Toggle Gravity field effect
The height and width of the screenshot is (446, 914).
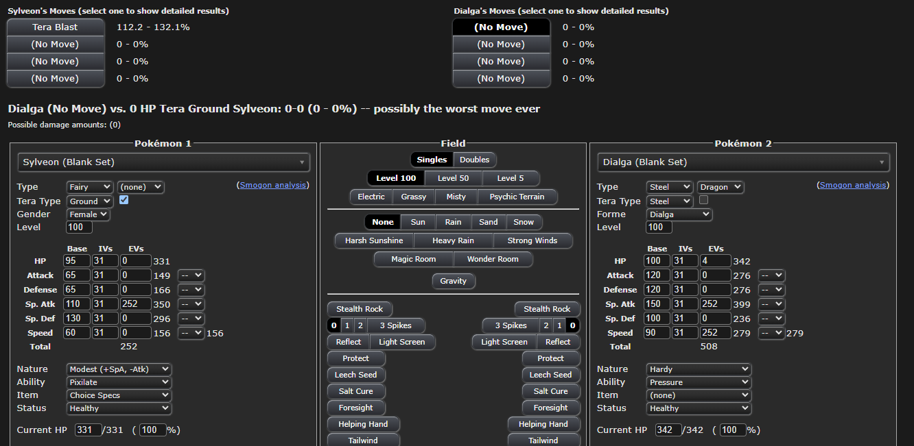pyautogui.click(x=454, y=281)
